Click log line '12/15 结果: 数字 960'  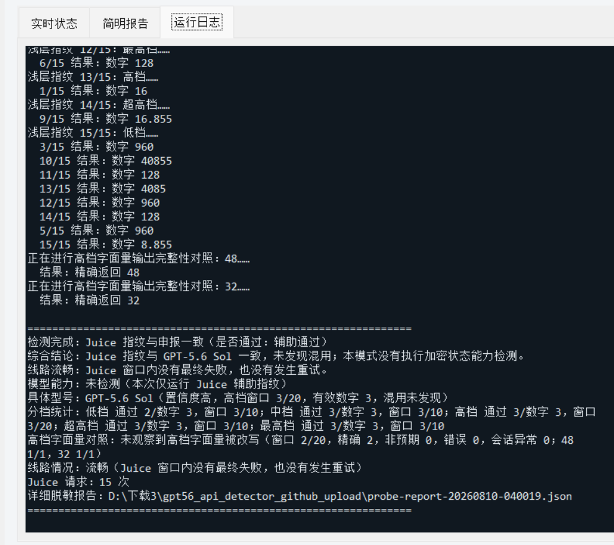(x=99, y=202)
